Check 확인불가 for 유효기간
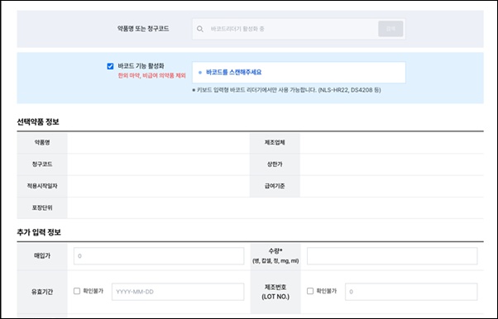The image size is (498, 319). click(77, 291)
